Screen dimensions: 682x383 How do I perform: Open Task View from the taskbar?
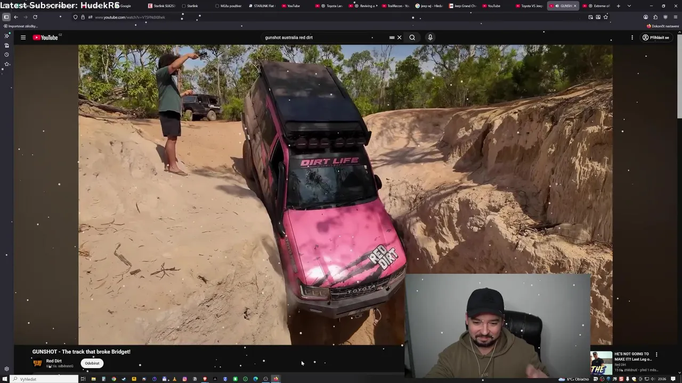click(83, 379)
